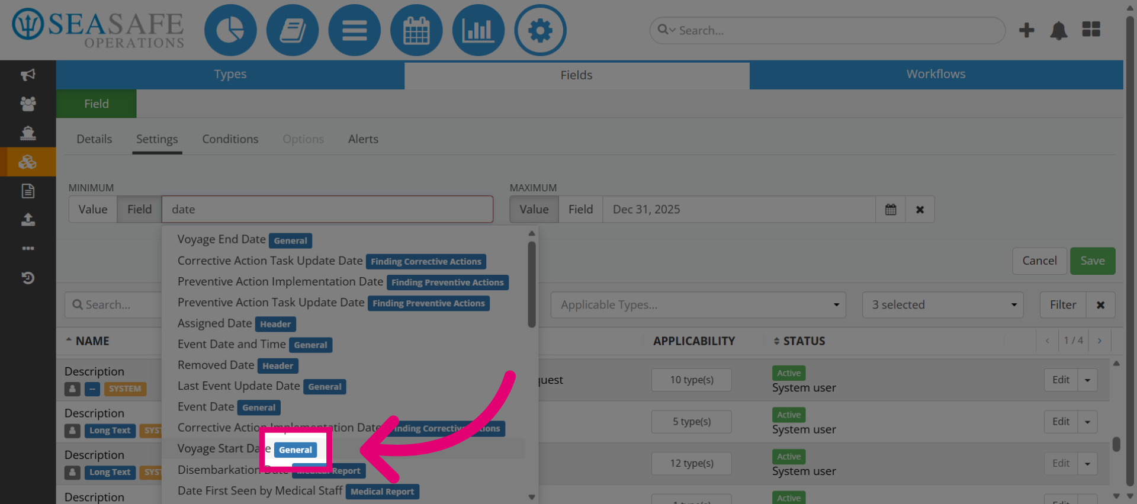Select Last Event Update Date suggestion
This screenshot has width=1137, height=504.
tap(343, 386)
